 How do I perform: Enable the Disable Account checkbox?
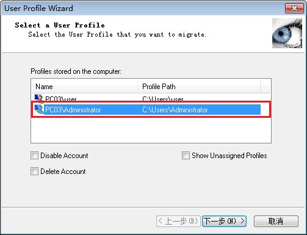tap(34, 156)
